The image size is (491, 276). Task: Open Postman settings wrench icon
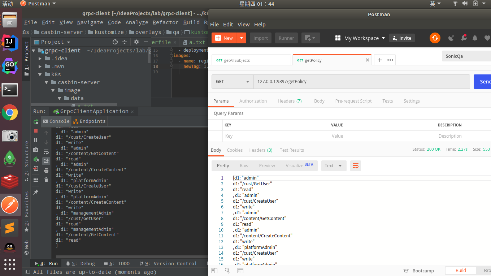click(x=463, y=38)
